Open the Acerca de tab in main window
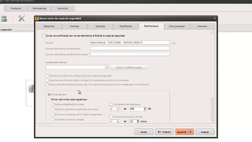The height and width of the screenshot is (142, 252). point(63,8)
